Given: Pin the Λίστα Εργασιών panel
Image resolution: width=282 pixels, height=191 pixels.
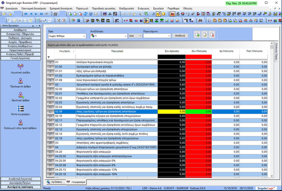Looking at the screenshot, I should coord(33,26).
